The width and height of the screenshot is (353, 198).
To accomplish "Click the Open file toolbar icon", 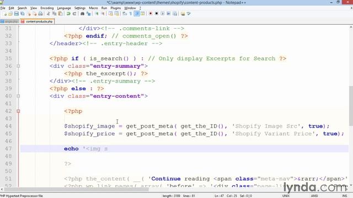I will pos(10,14).
